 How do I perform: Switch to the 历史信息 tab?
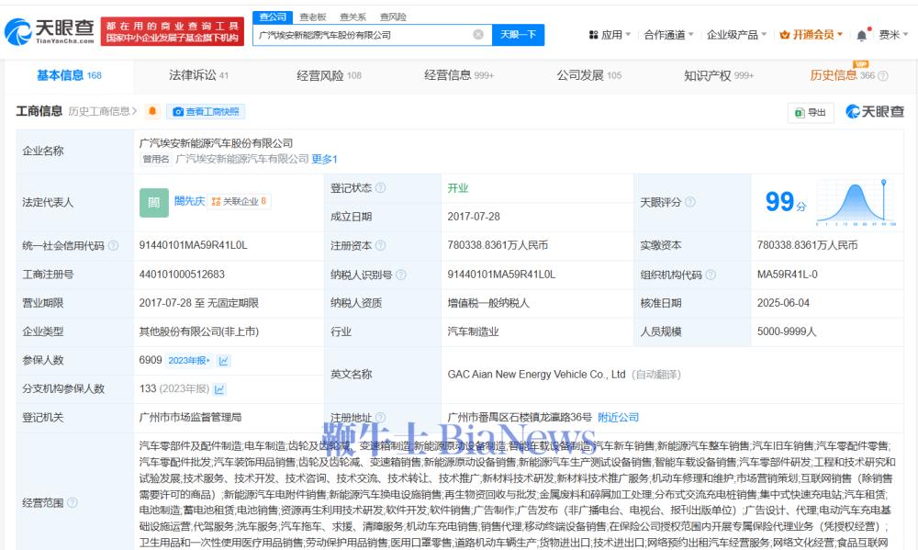[842, 75]
